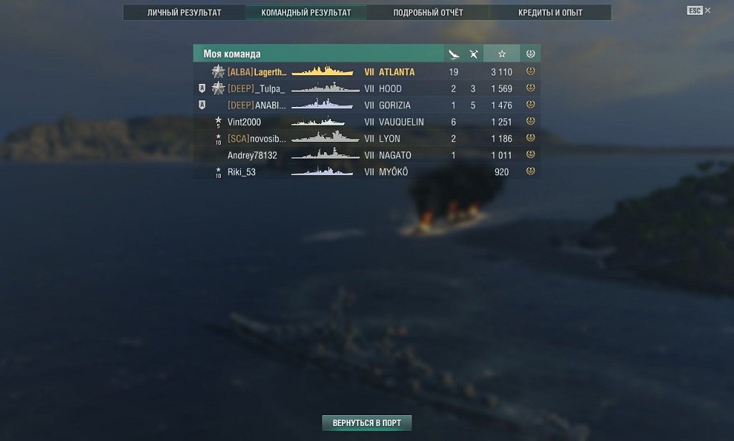Select player Riki_53 name

(242, 172)
